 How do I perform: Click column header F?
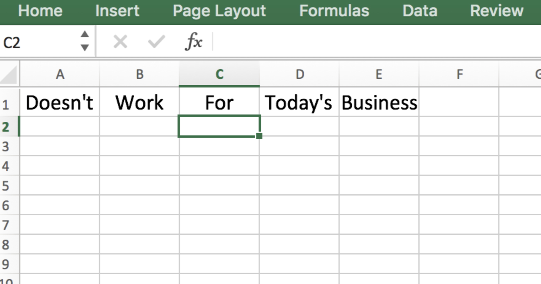(459, 74)
